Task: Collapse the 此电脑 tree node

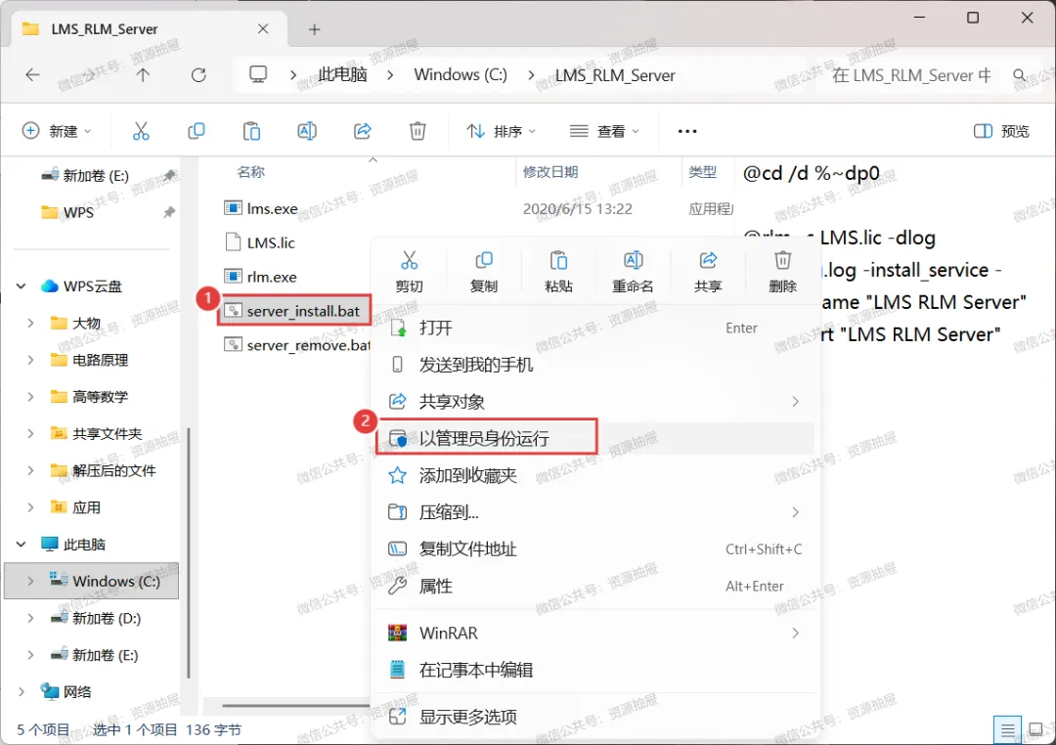Action: [x=21, y=545]
